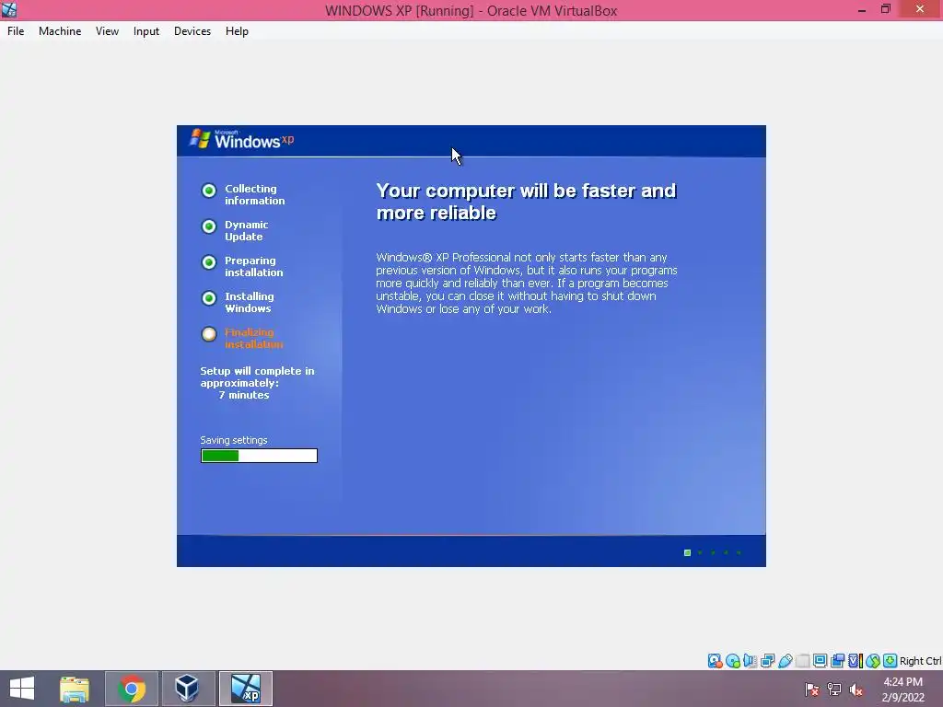Click the virtualization features V chip icon
The width and height of the screenshot is (943, 707).
pos(855,661)
